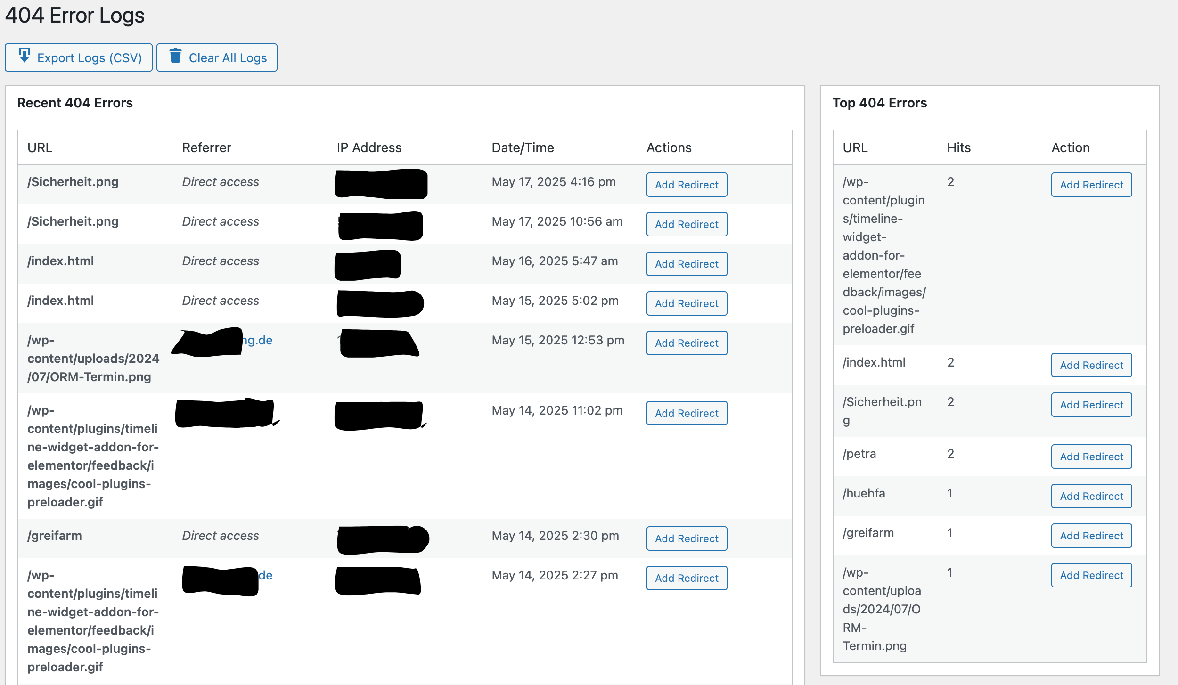Add redirect for index.html at 5:02 pm

(x=687, y=303)
